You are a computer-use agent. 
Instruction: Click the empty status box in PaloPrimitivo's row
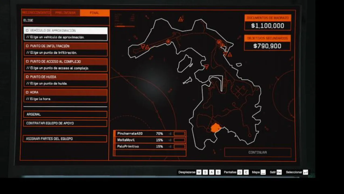pos(180,147)
